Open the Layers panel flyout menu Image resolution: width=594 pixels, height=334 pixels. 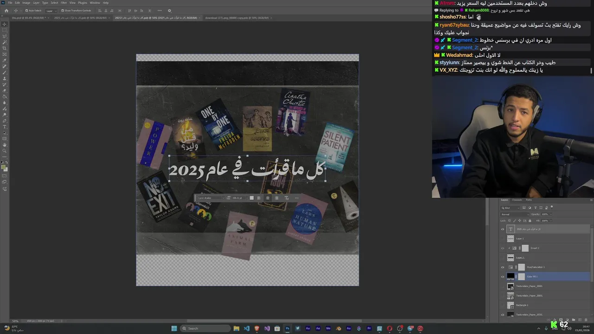[x=591, y=200]
